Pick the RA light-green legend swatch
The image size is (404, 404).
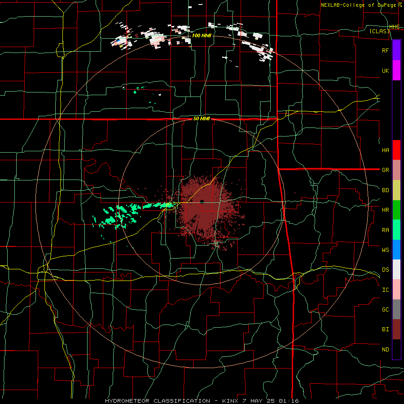tap(396, 230)
